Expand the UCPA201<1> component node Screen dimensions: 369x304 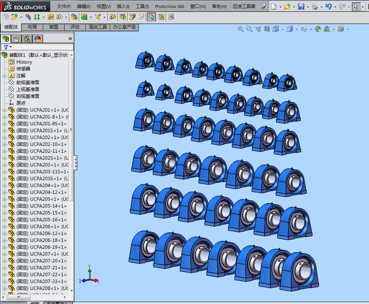pyautogui.click(x=4, y=110)
